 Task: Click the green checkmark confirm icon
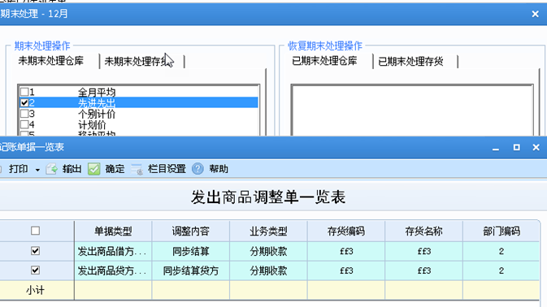[x=93, y=169]
